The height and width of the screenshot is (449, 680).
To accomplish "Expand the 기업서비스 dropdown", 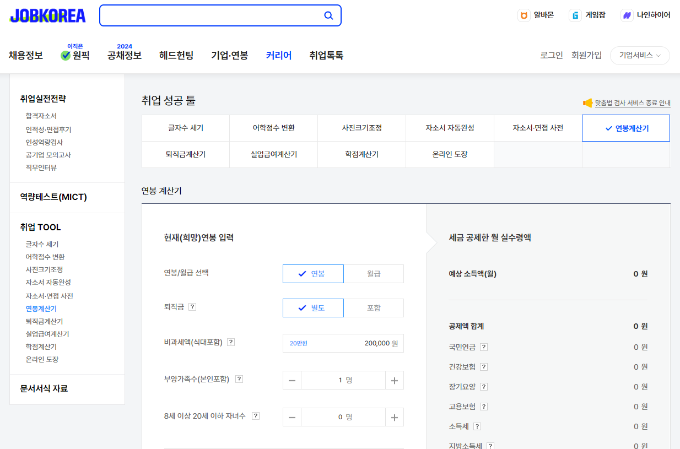I will pos(639,55).
